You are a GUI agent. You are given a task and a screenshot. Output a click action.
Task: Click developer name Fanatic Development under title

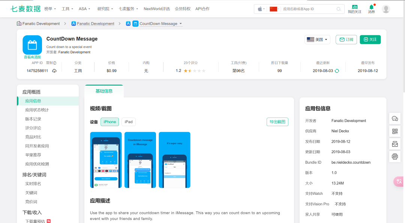pyautogui.click(x=74, y=52)
